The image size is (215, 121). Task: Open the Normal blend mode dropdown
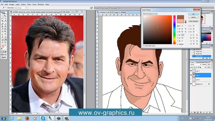(x=196, y=64)
